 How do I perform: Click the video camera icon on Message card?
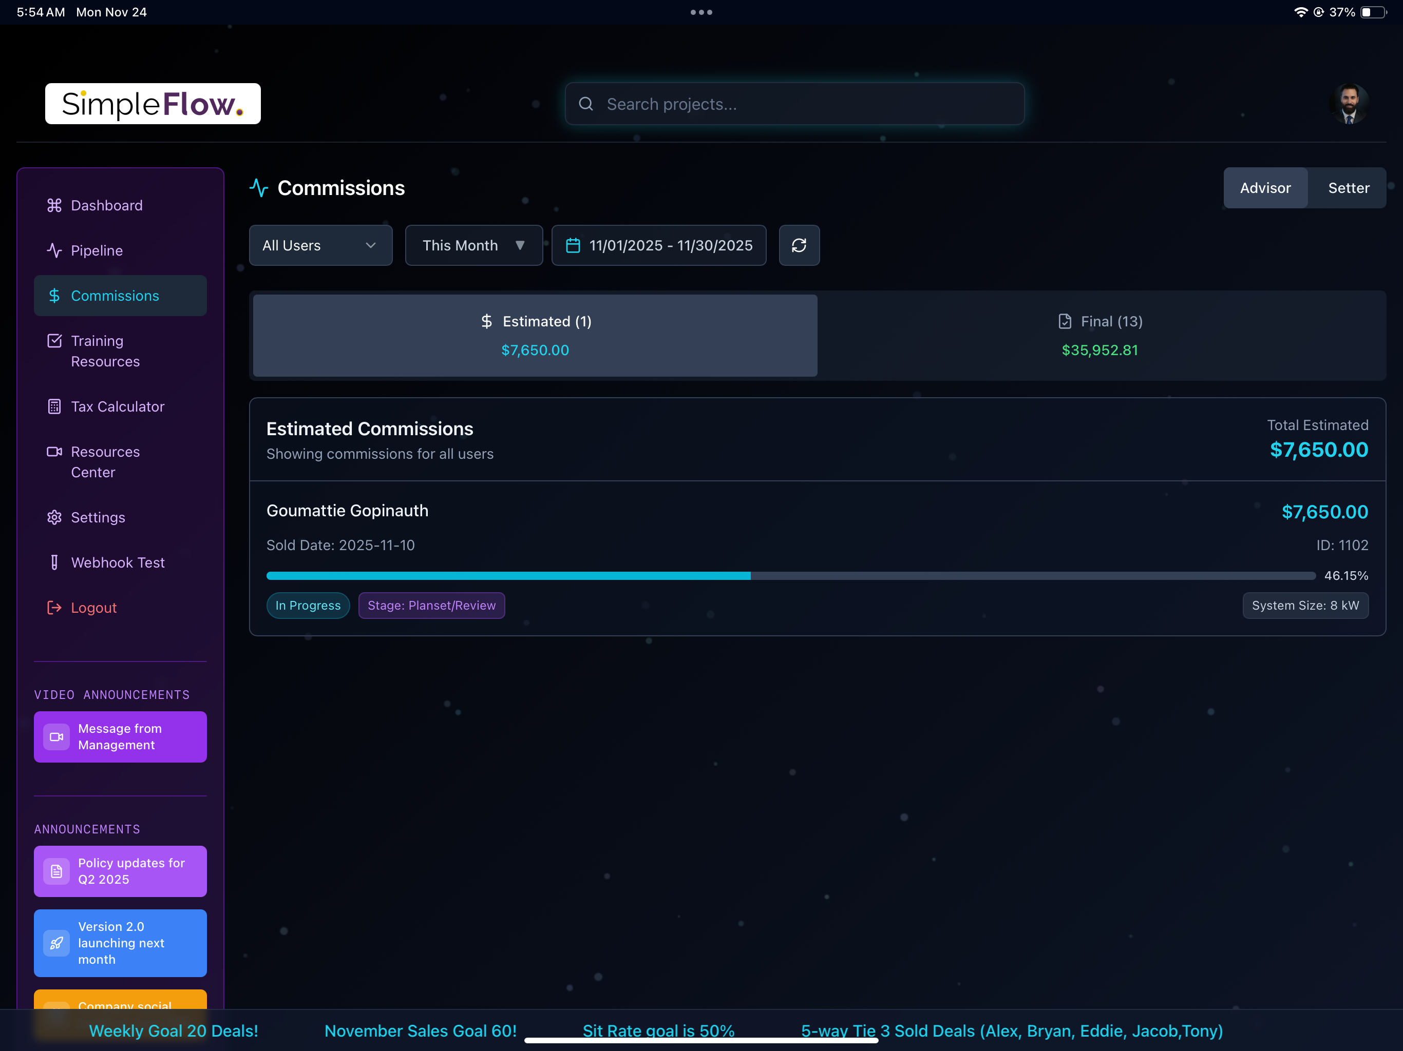(56, 736)
